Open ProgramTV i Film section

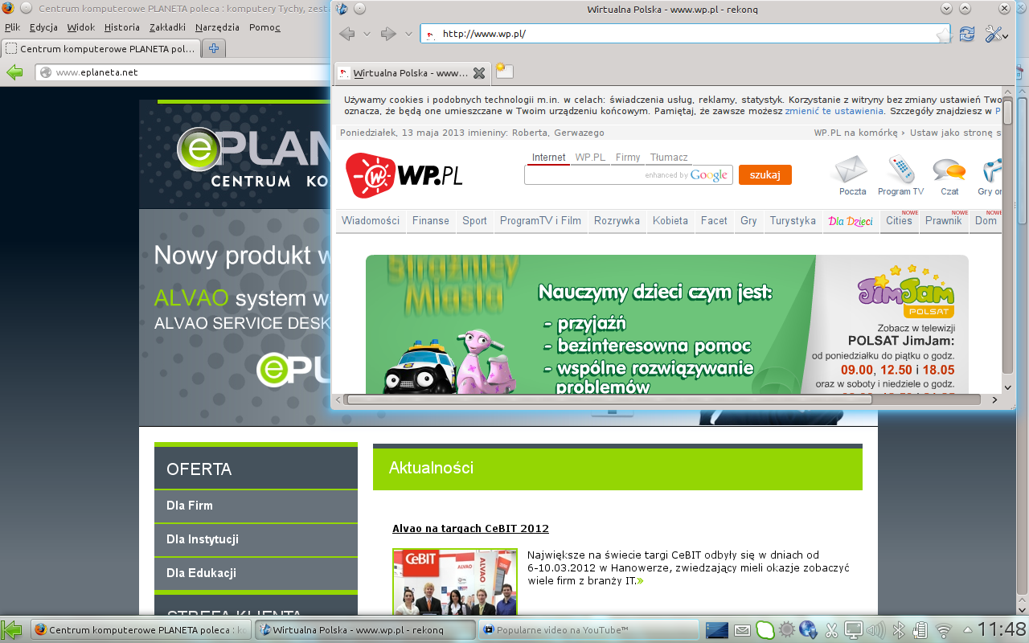[x=540, y=221]
